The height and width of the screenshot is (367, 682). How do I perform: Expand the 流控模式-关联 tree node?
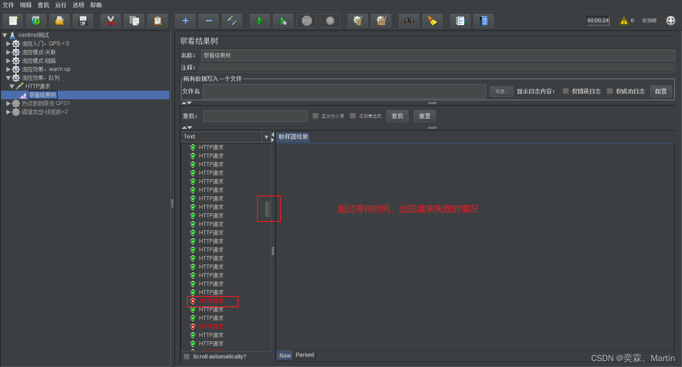[8, 52]
